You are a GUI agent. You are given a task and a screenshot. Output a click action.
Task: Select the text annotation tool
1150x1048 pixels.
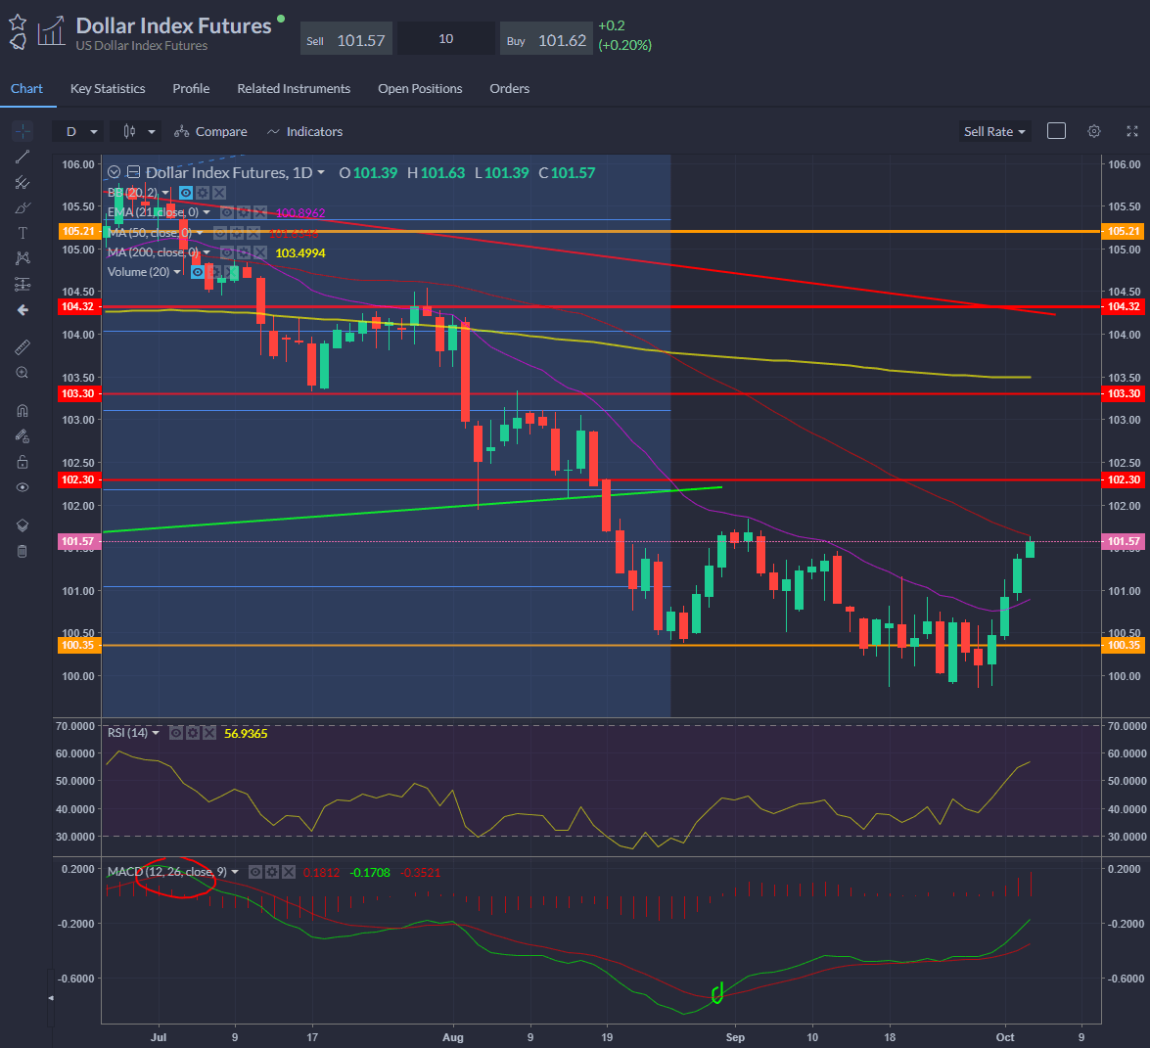click(x=23, y=233)
